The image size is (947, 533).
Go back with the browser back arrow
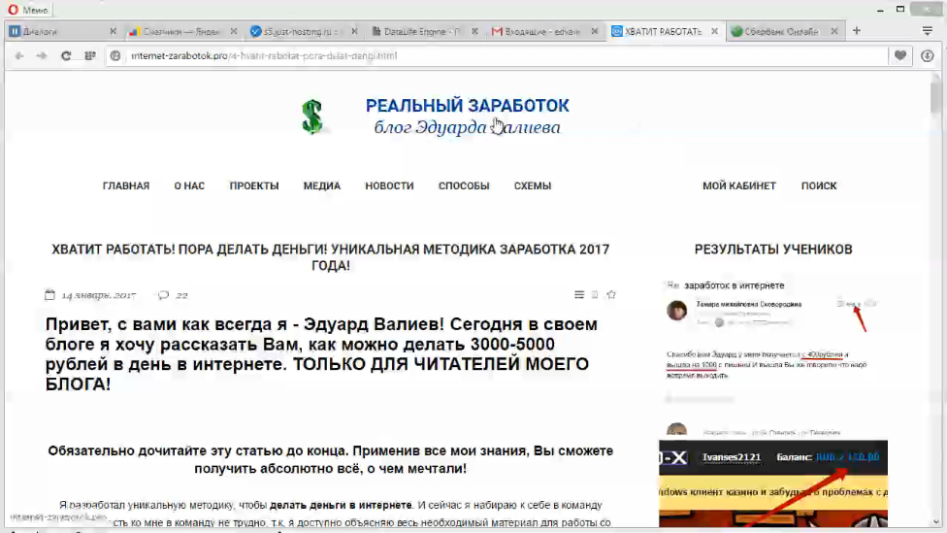click(x=19, y=55)
